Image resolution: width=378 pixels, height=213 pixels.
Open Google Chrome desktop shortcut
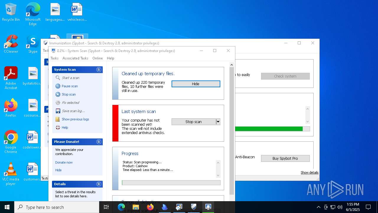pyautogui.click(x=11, y=142)
